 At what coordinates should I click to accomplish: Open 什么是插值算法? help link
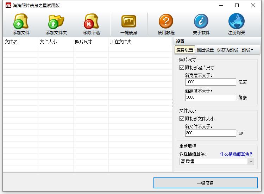(236, 154)
